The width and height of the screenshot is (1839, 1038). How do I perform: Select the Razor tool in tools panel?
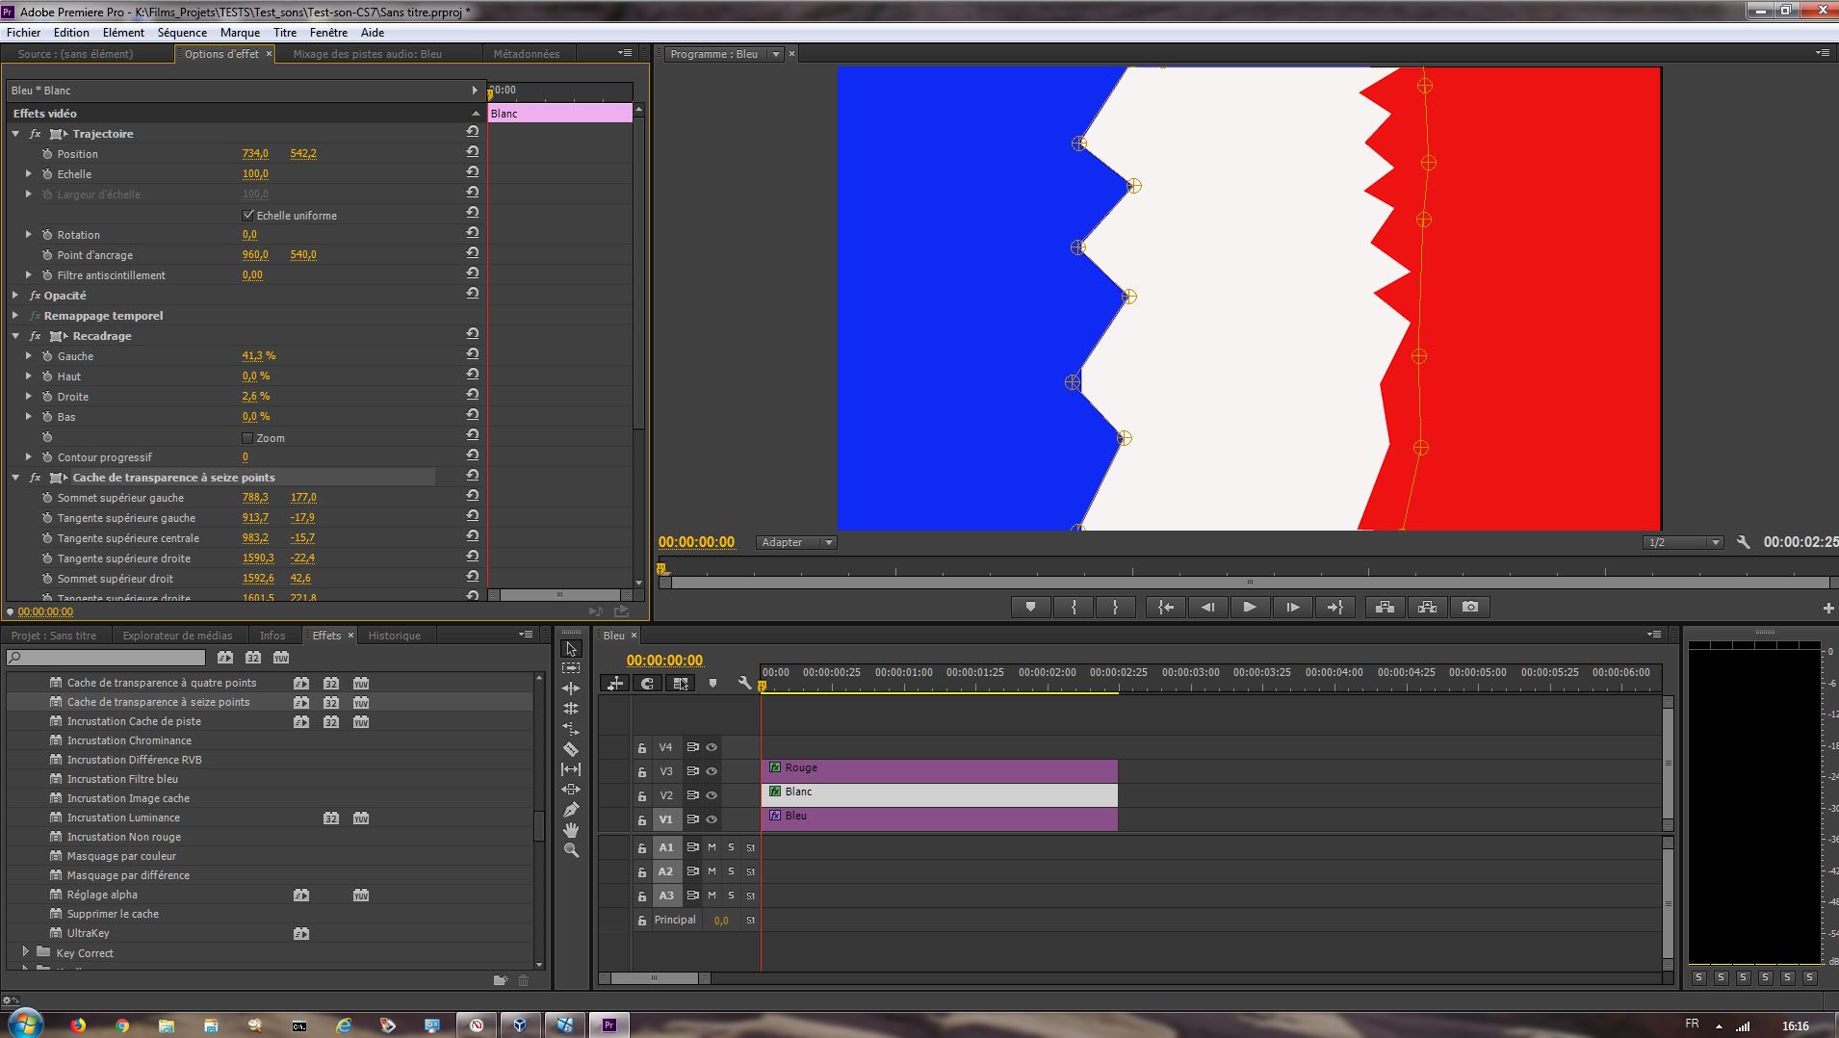(571, 749)
